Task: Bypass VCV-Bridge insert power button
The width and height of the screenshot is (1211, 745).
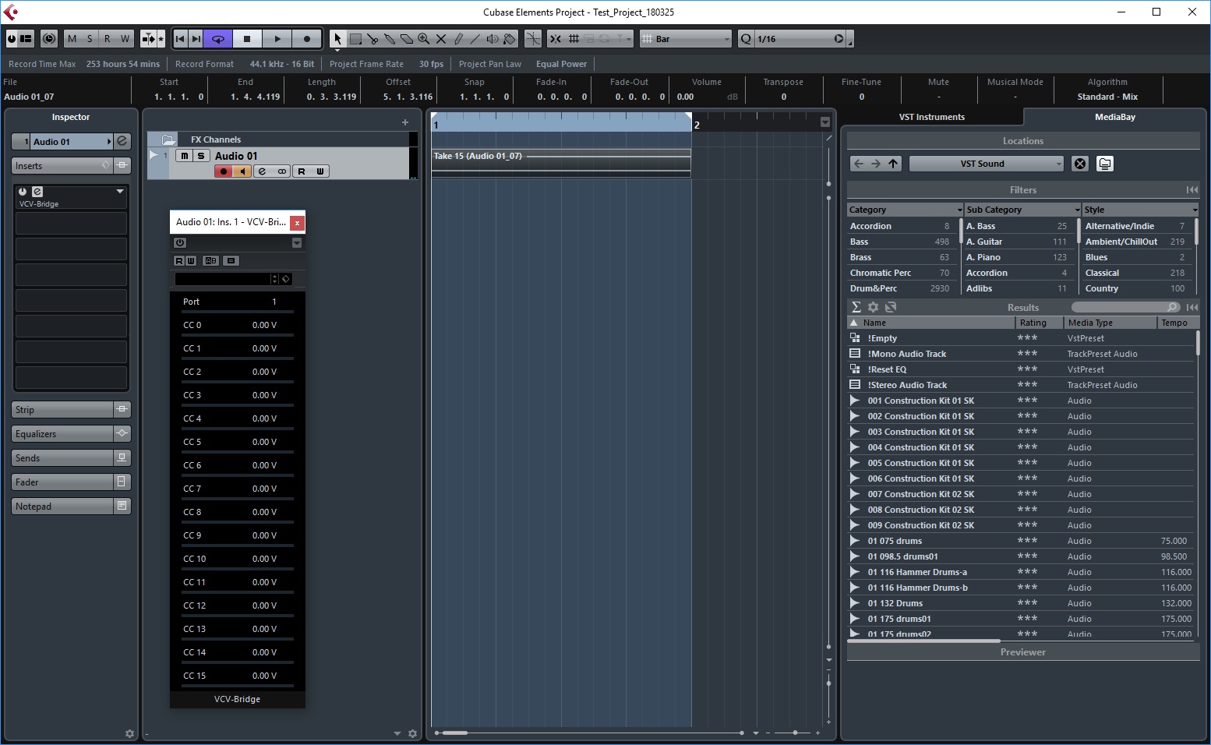Action: (x=23, y=192)
